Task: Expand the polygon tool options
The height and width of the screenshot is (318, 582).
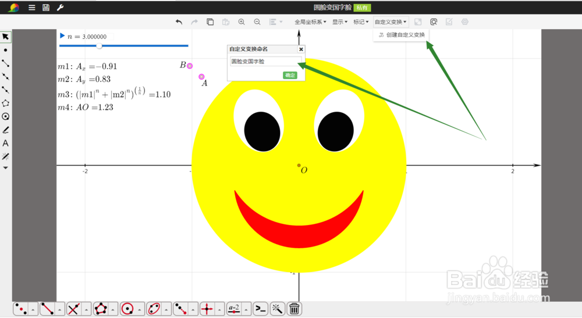Action: [113, 309]
